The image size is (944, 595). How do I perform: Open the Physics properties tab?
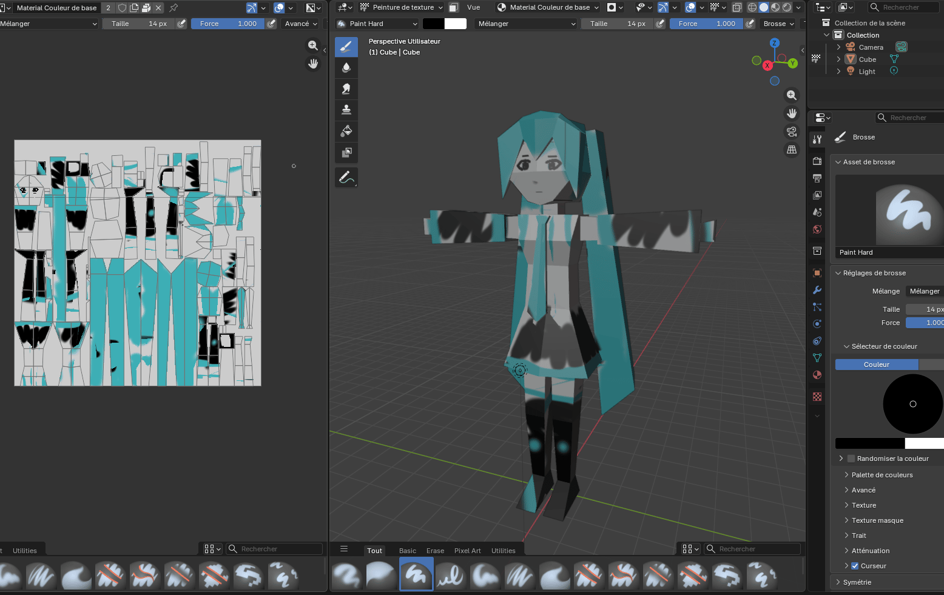click(817, 324)
